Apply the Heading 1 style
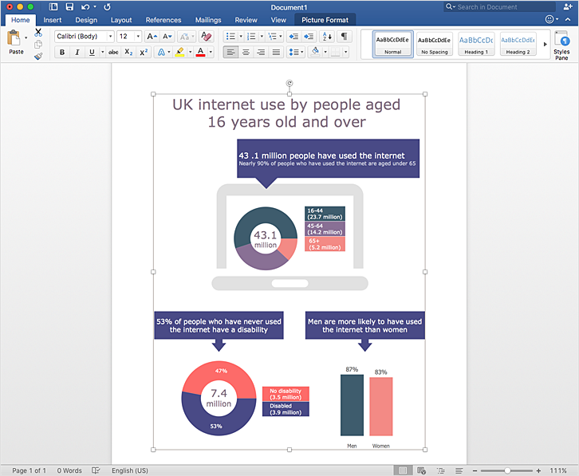This screenshot has height=476, width=579. [x=475, y=44]
